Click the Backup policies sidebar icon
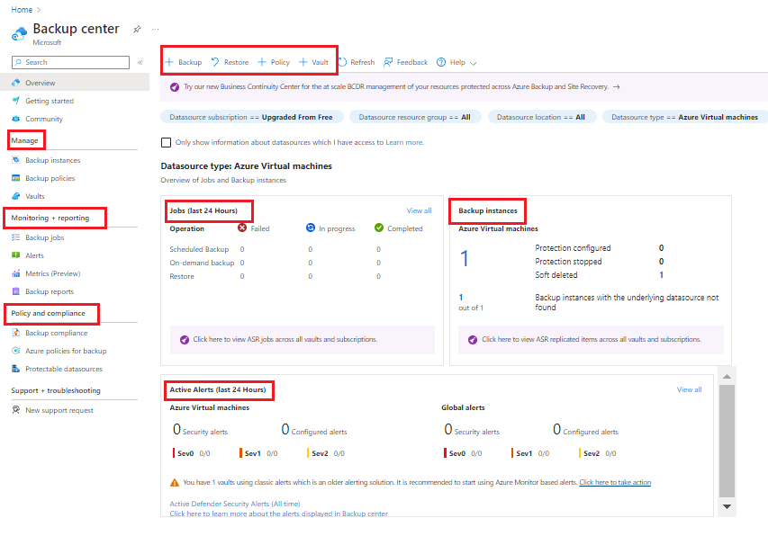768x536 pixels. (15, 178)
